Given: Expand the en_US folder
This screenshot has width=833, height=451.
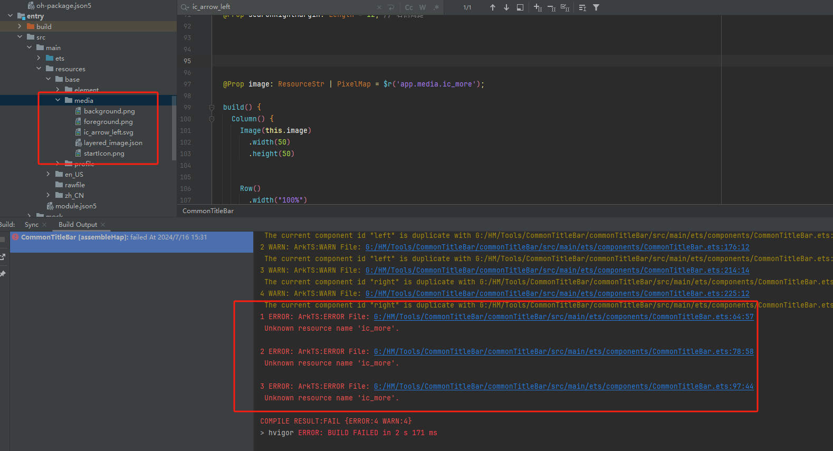Looking at the screenshot, I should [48, 174].
